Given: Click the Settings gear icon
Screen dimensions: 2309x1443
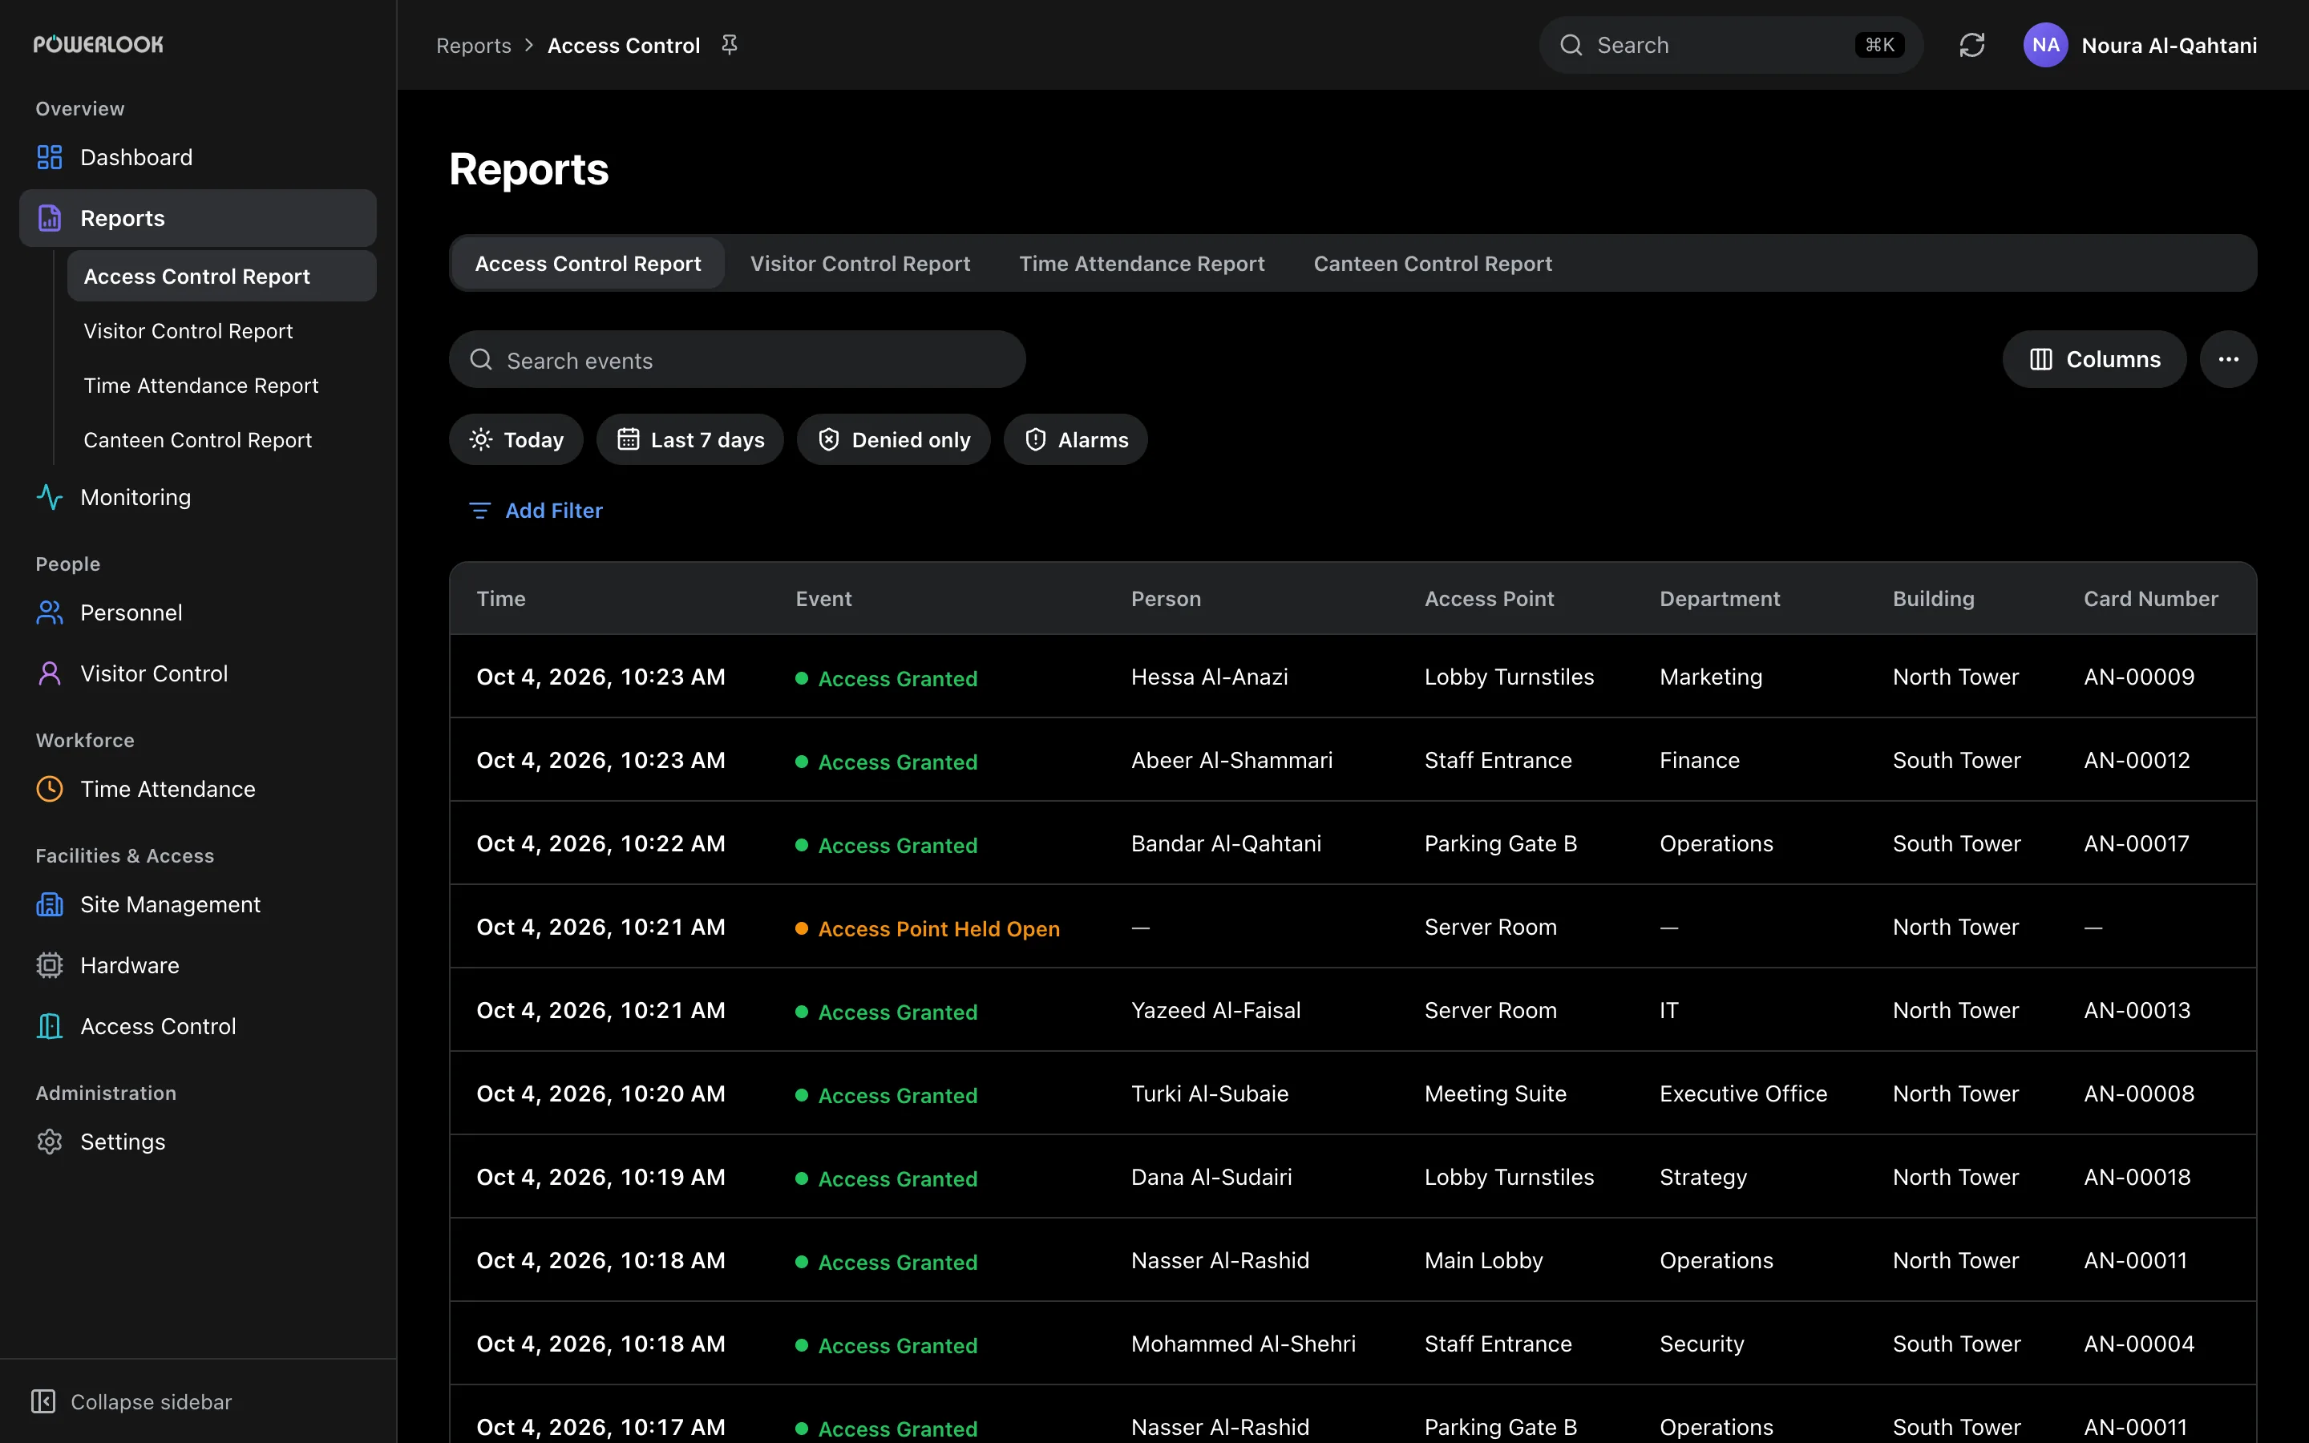Looking at the screenshot, I should (50, 1142).
